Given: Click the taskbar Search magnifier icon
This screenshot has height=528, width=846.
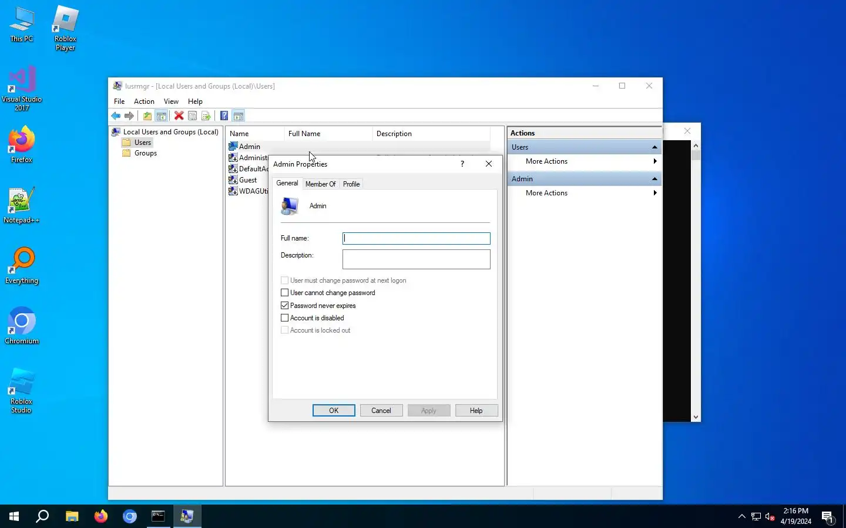Looking at the screenshot, I should coord(42,516).
